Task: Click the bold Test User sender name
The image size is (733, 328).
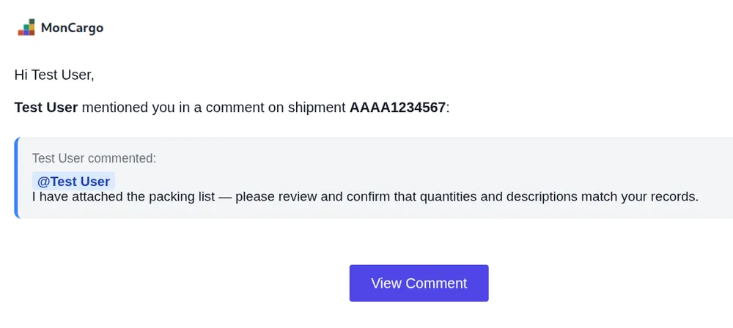Action: [46, 108]
